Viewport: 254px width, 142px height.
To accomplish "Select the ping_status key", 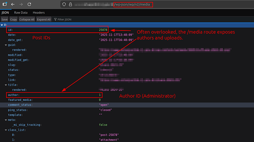I will 18,110.
